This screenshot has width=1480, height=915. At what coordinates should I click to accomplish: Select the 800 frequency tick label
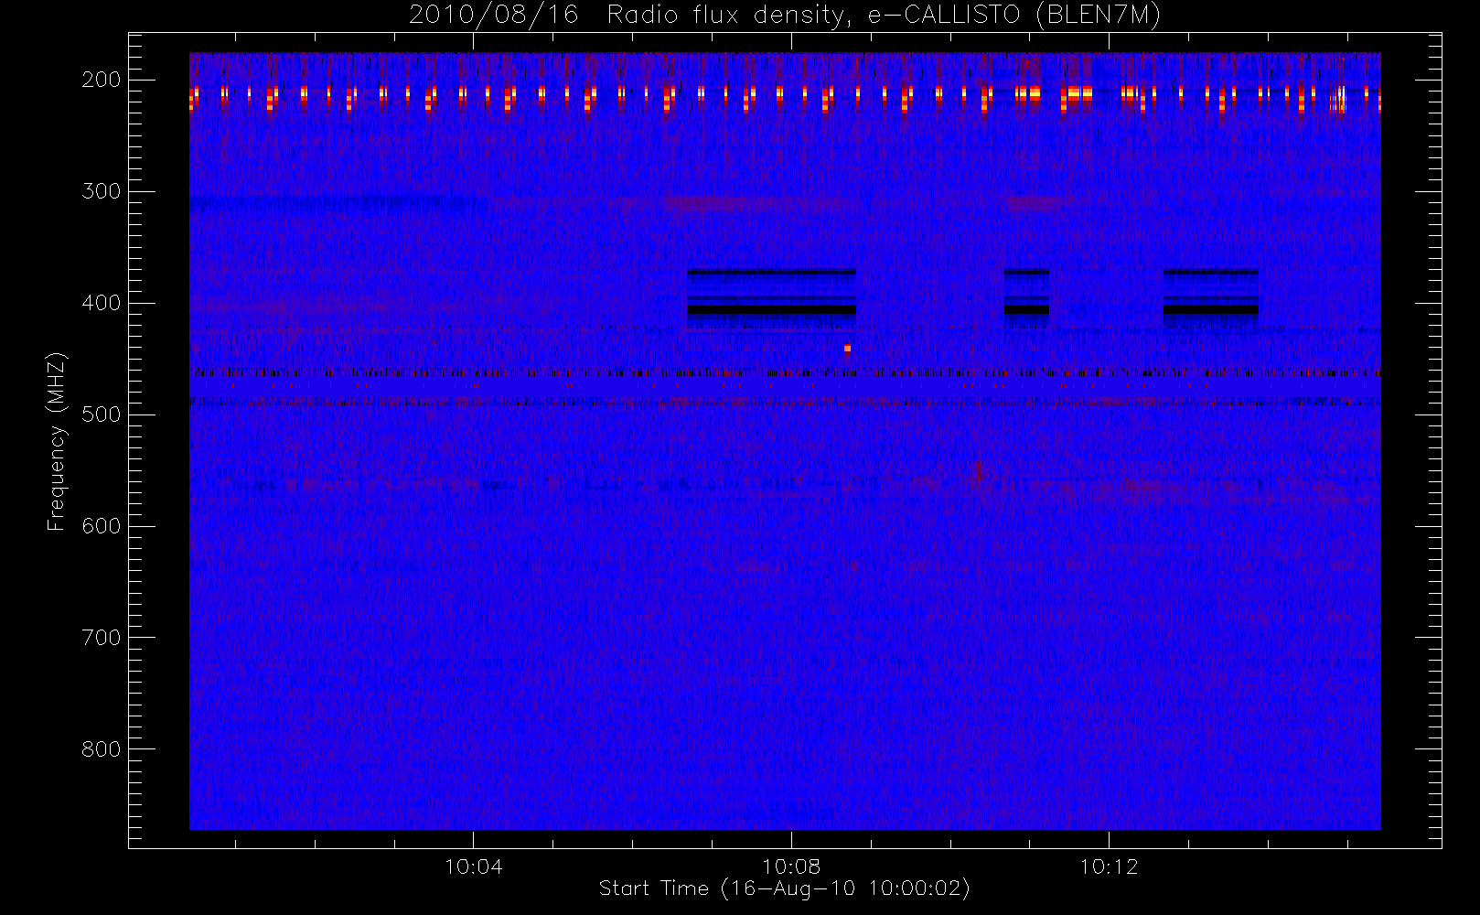102,749
